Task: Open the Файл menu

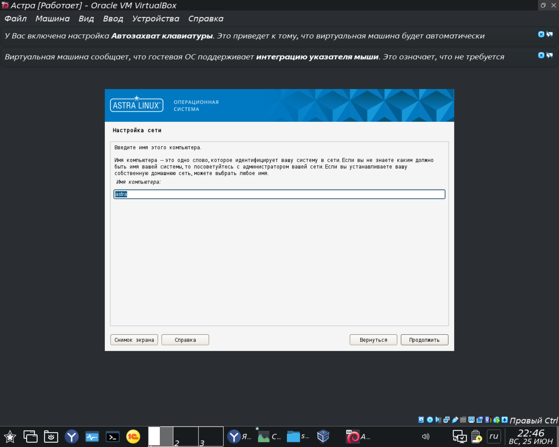Action: [x=15, y=19]
